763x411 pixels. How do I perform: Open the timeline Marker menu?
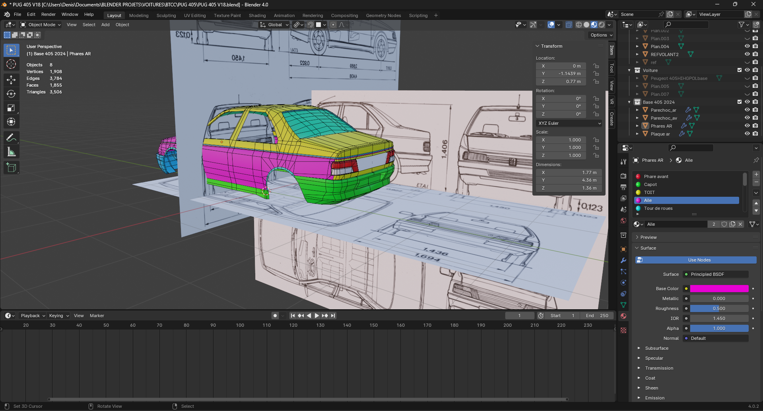[97, 316]
